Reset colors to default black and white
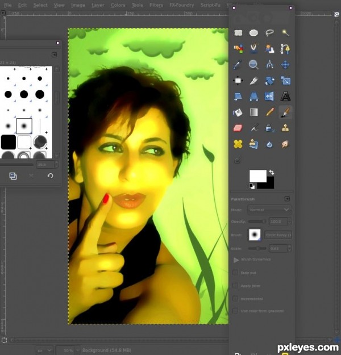 tap(252, 186)
